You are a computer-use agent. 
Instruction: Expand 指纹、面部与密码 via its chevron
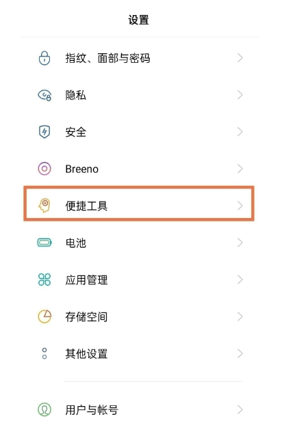(x=240, y=58)
